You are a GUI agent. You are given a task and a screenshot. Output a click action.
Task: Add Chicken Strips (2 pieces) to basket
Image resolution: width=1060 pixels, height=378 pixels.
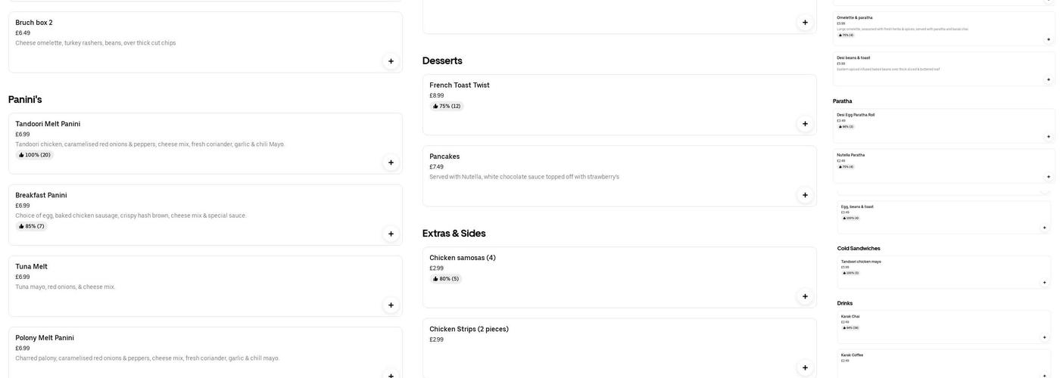click(805, 368)
